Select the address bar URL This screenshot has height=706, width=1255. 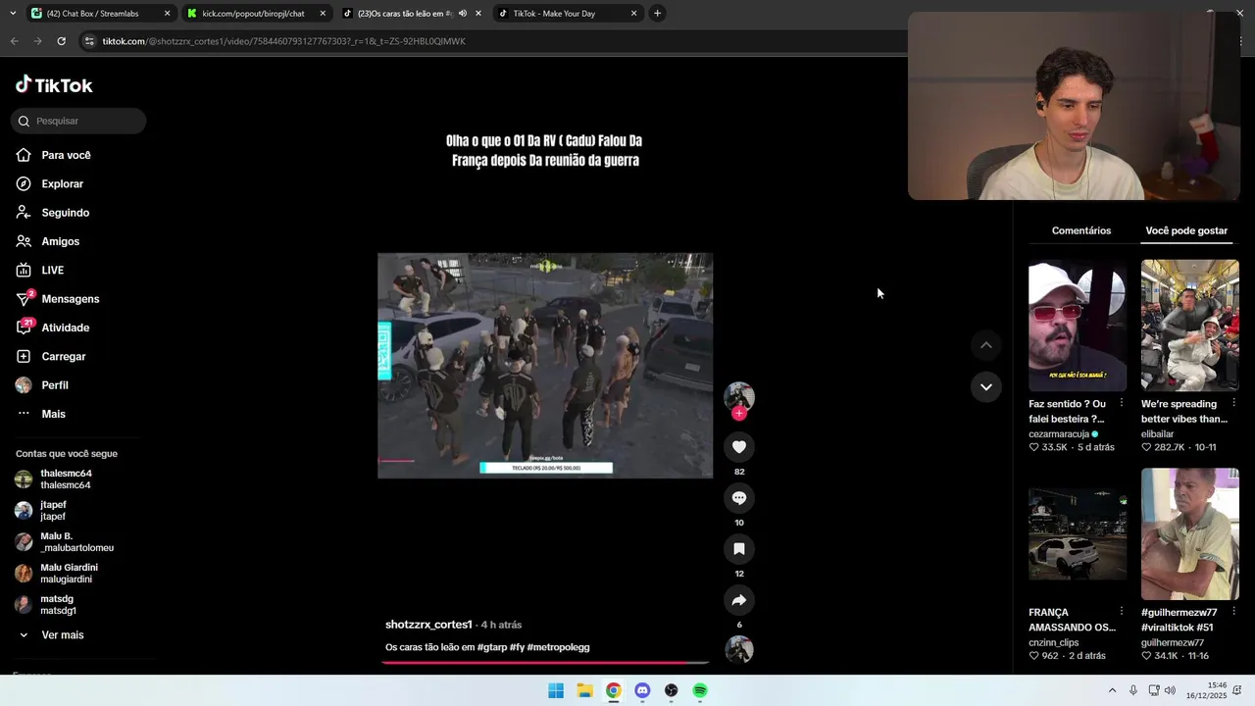click(283, 41)
